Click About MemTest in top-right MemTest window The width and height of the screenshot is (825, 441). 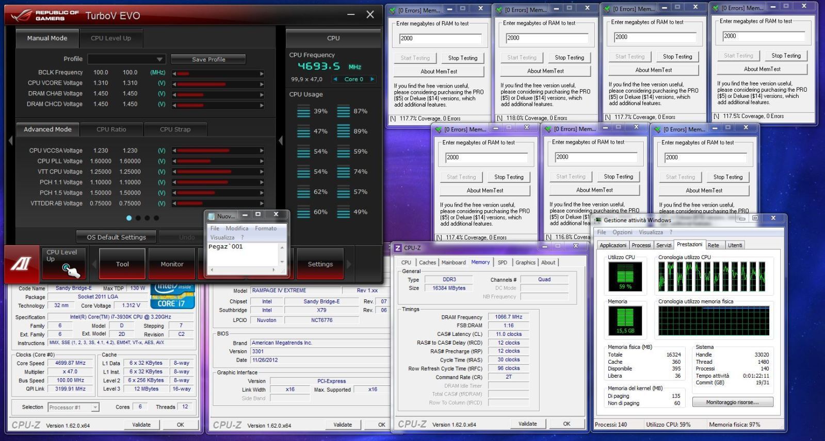[762, 69]
